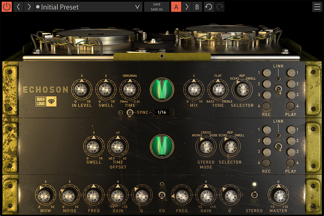Click the undo arrow icon
This screenshot has height=216, width=324.
pyautogui.click(x=208, y=7)
